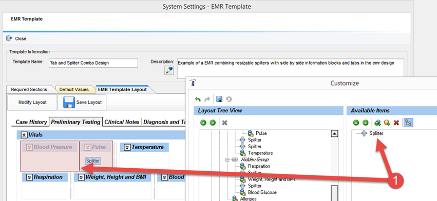437x201 pixels.
Task: Click Redo arrow in Customize toolbar
Action: 207,99
